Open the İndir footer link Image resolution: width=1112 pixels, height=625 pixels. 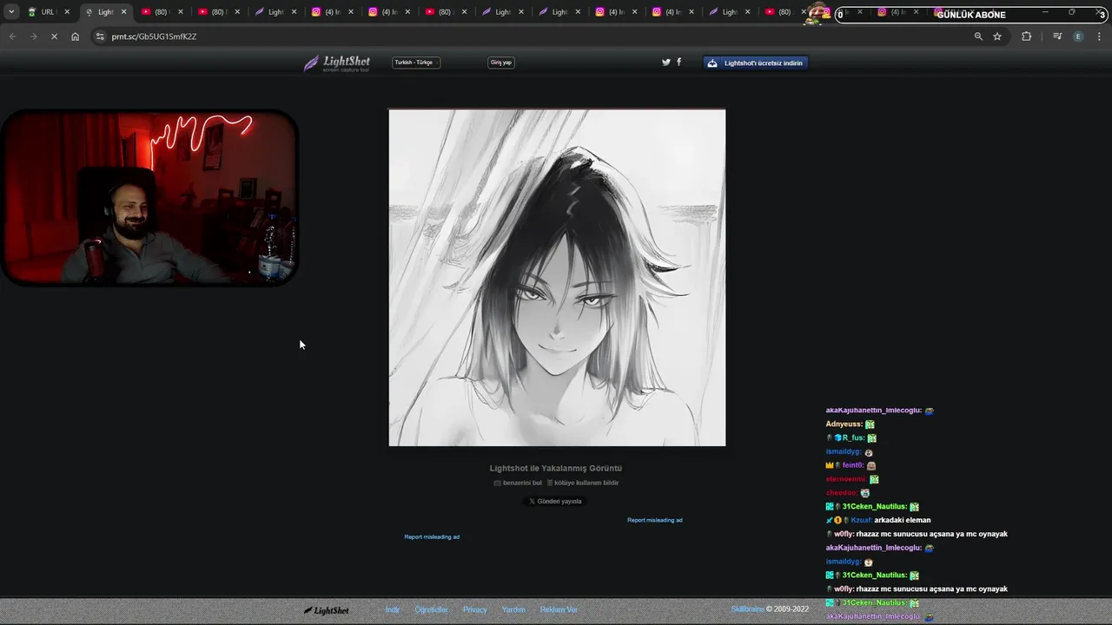(x=393, y=609)
